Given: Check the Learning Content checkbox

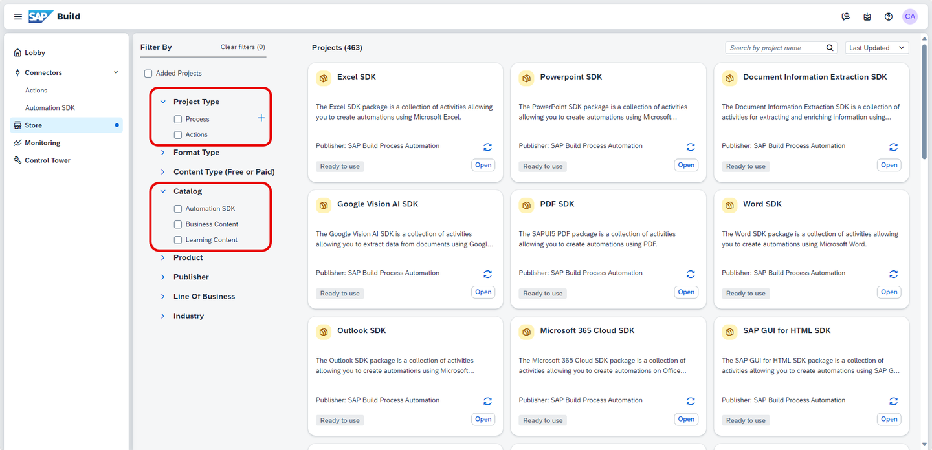Looking at the screenshot, I should point(178,240).
